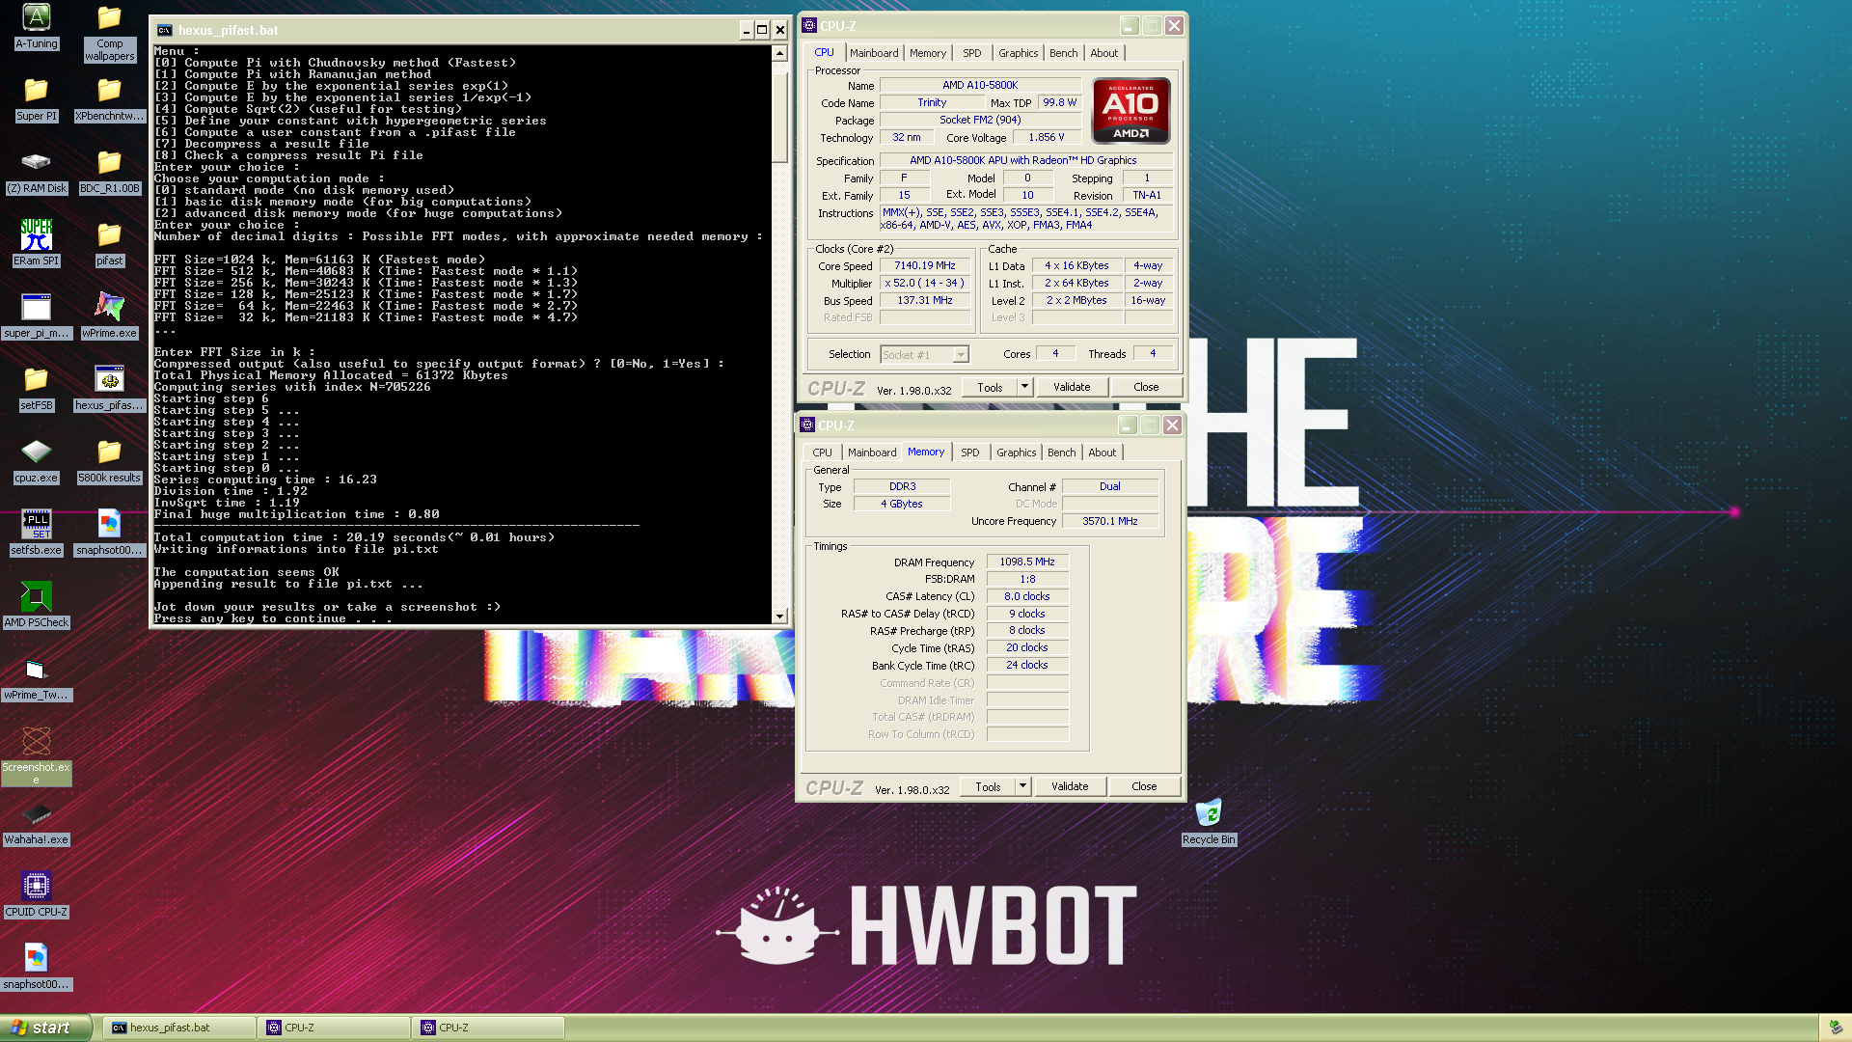The image size is (1852, 1042).
Task: Click Close button in upper CPU-Z
Action: point(1146,387)
